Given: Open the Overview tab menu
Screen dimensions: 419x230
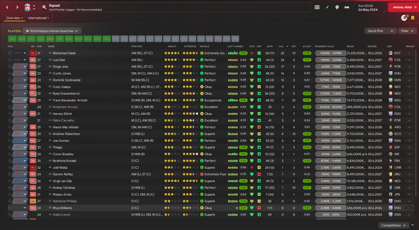Looking at the screenshot, I should coord(14,18).
